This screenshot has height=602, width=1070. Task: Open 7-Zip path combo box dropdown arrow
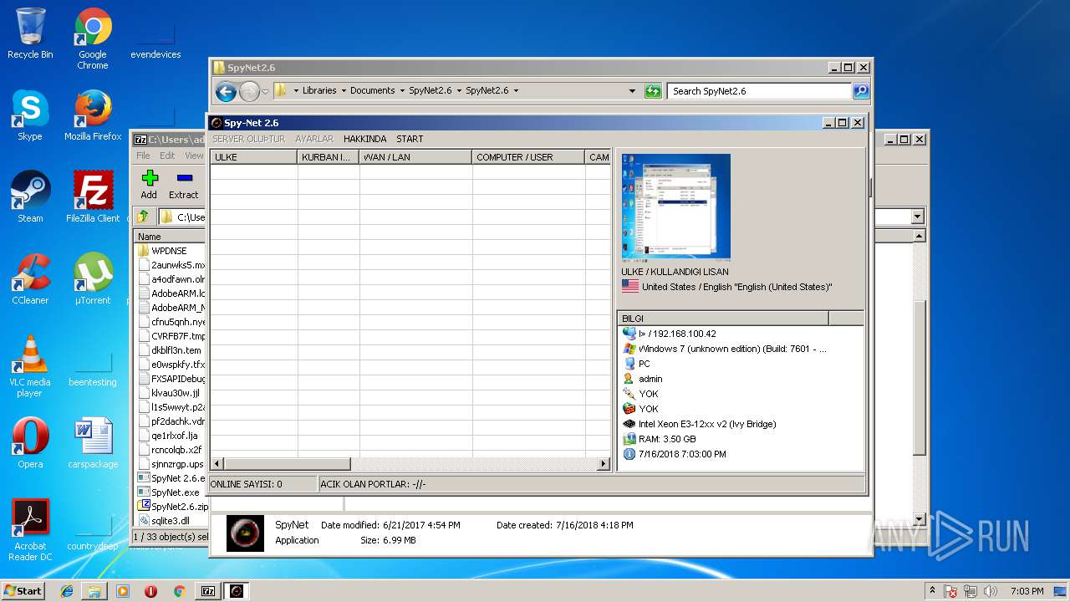917,217
